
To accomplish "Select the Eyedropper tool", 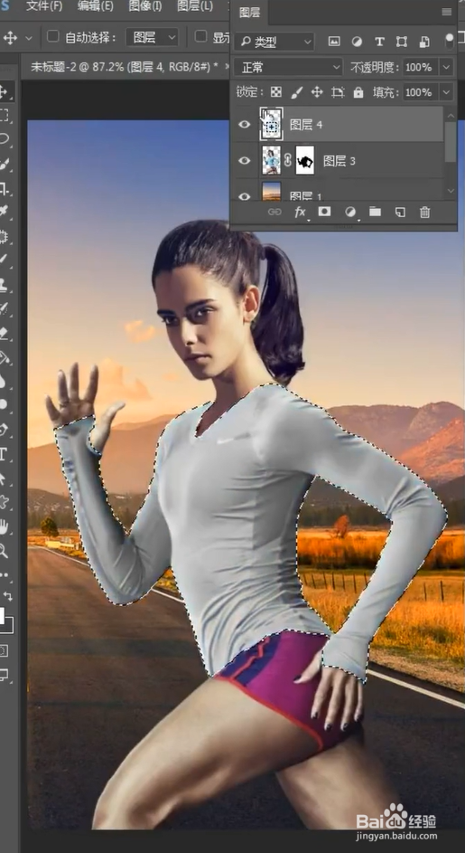I will 4,211.
